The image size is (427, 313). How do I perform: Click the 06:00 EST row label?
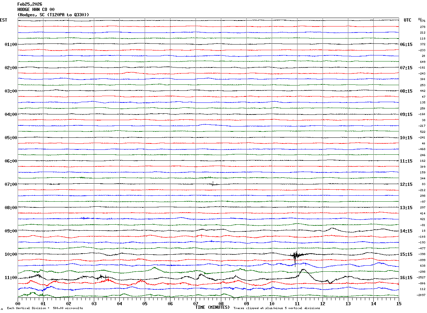click(11, 161)
